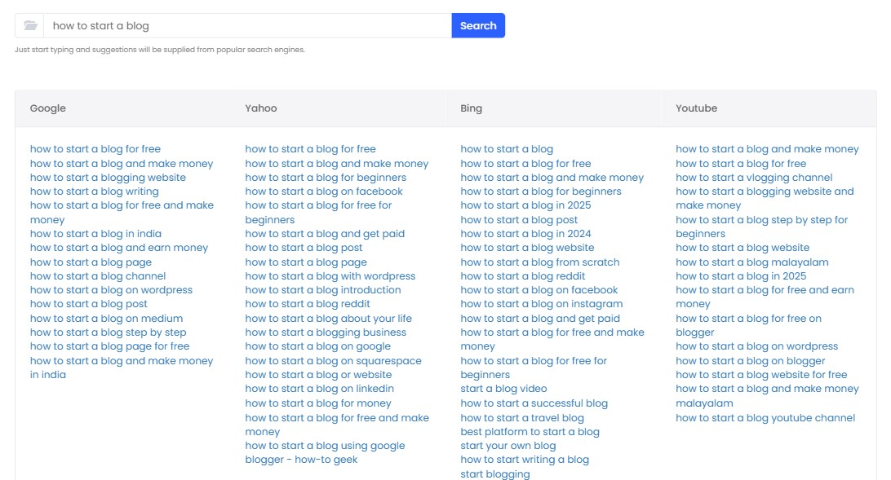Open Yahoo suggestion 'how to start a blog with wordpress'

[330, 276]
